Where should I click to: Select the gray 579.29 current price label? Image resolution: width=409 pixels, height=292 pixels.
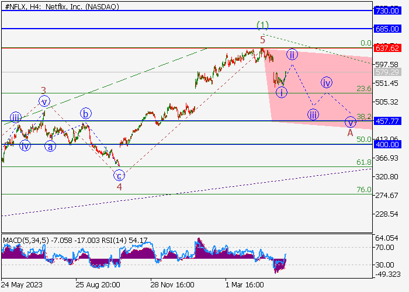pyautogui.click(x=387, y=72)
